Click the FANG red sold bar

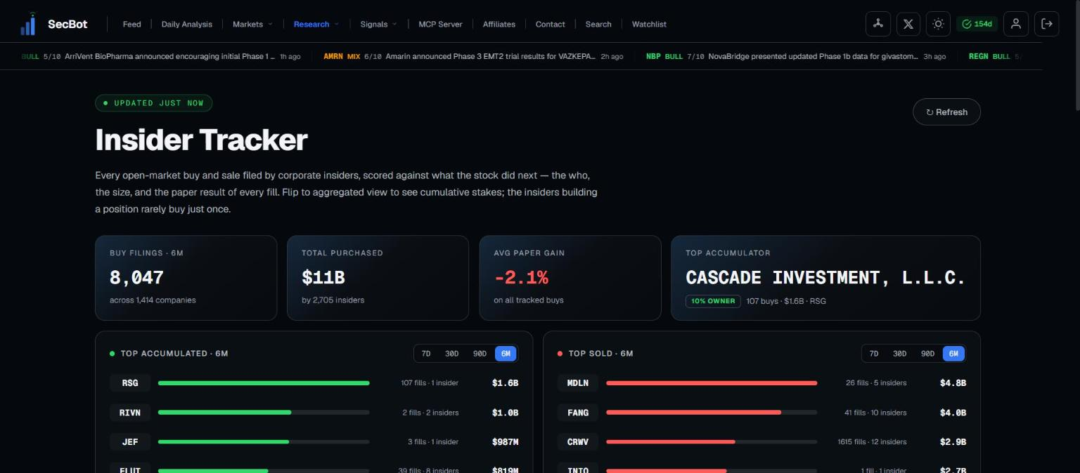click(x=693, y=413)
